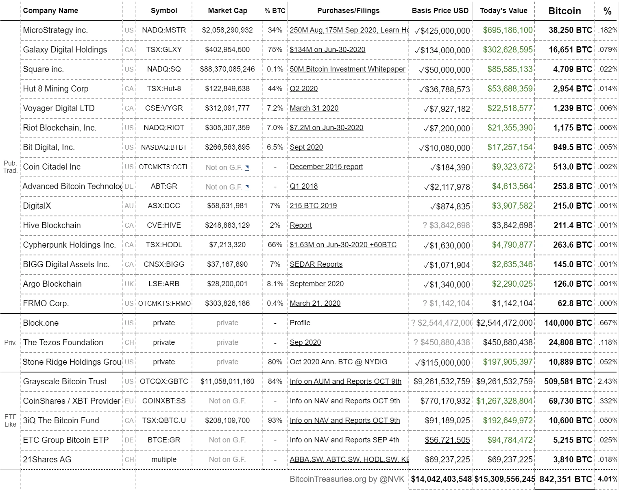Open Block.one's Profile link
619x490 pixels.
coord(300,323)
